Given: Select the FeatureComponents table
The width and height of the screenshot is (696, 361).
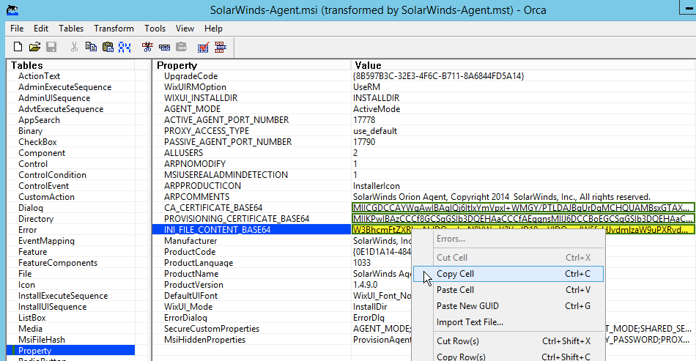Looking at the screenshot, I should [x=58, y=263].
